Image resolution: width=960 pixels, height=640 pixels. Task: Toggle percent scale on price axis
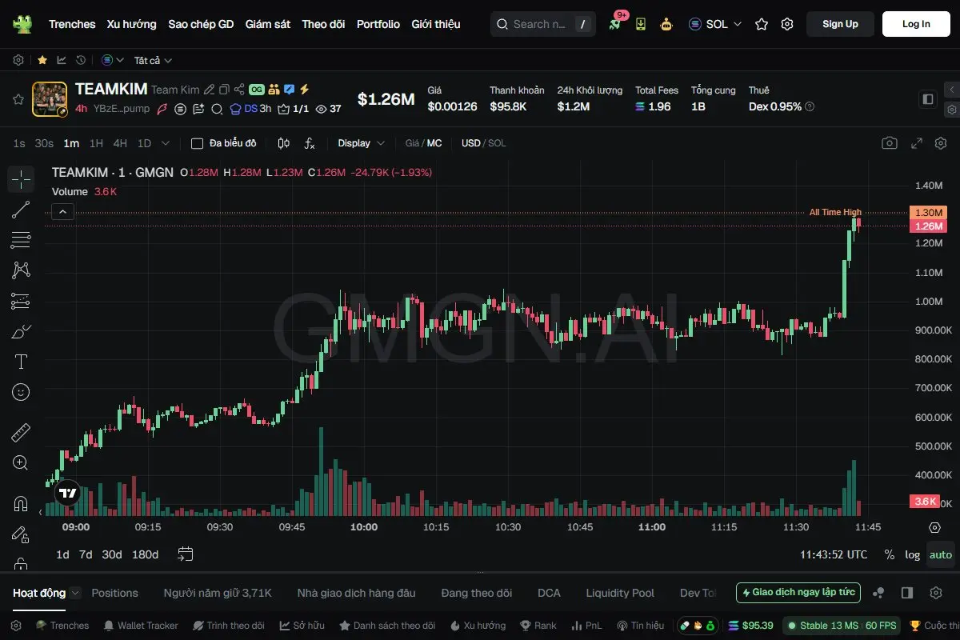tap(890, 554)
